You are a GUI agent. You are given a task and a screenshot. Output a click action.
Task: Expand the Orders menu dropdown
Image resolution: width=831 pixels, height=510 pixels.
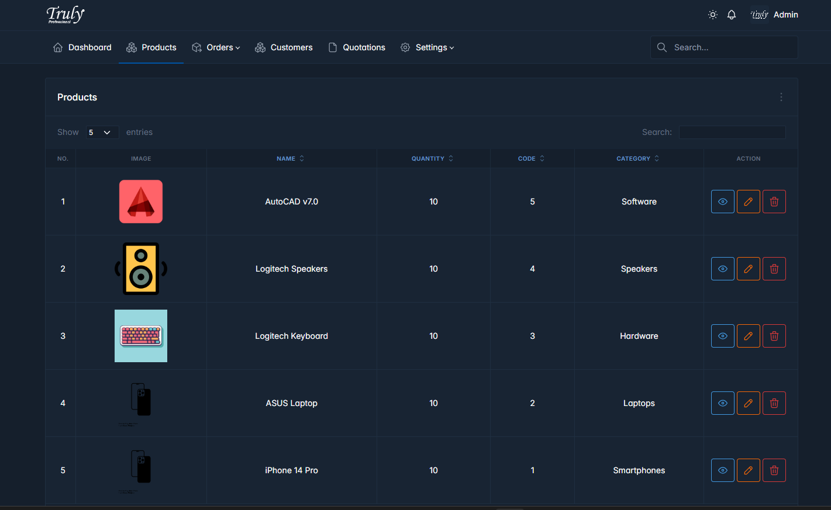click(216, 47)
